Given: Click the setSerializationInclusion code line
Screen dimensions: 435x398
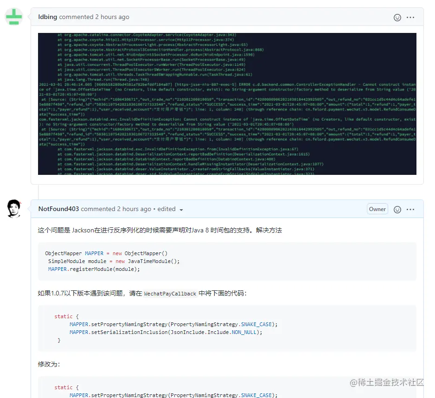Looking at the screenshot, I should [x=166, y=332].
